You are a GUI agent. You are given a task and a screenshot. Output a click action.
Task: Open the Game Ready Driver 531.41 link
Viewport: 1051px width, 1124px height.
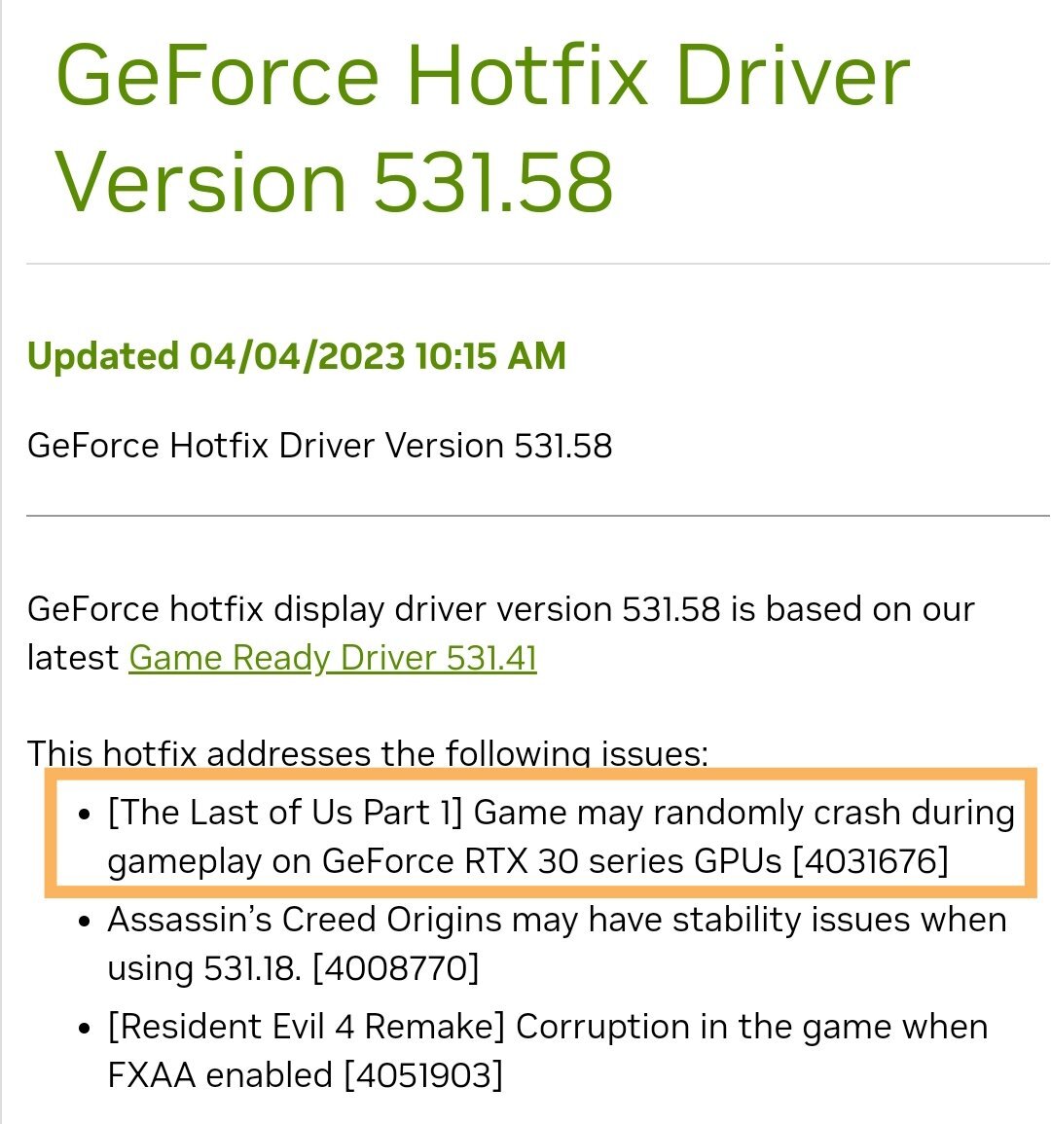333,658
